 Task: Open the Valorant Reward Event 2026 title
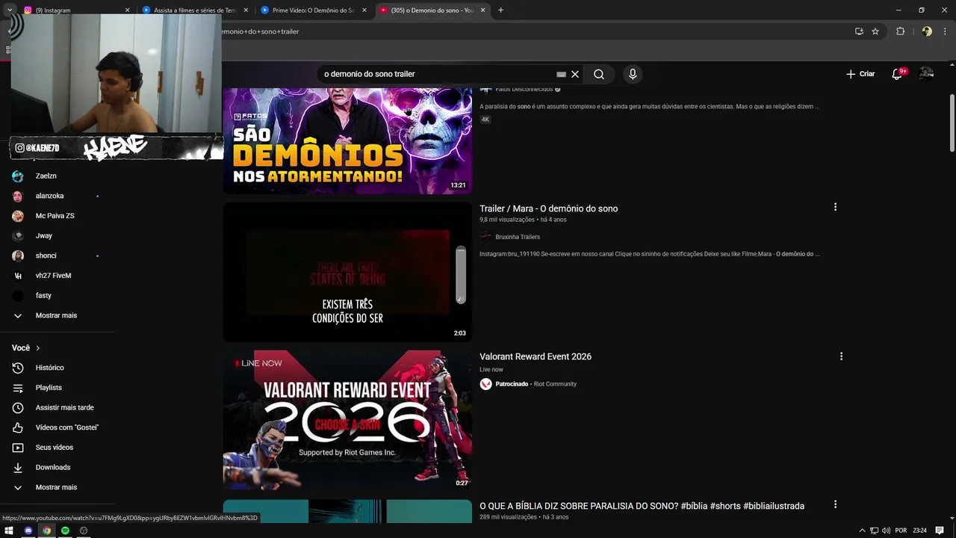click(x=536, y=356)
